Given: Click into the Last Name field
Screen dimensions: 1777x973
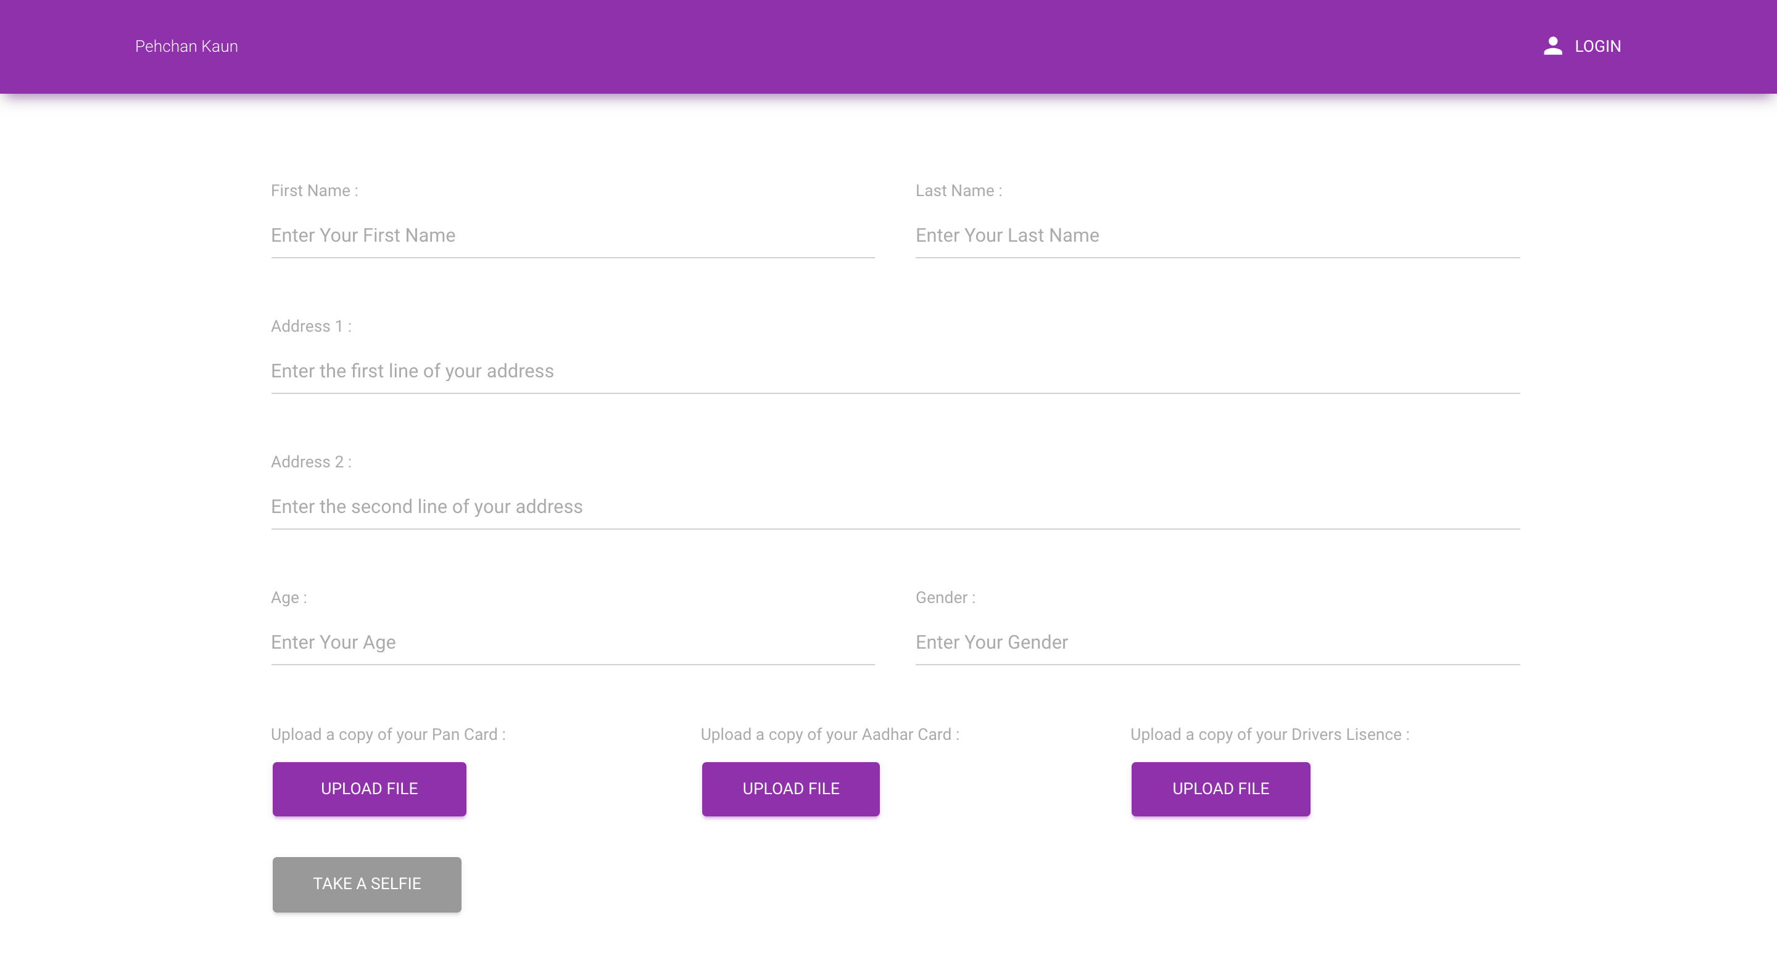Looking at the screenshot, I should pyautogui.click(x=1217, y=236).
